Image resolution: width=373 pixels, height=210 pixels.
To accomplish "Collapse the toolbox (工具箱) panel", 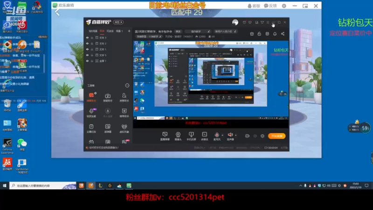I will click(x=127, y=85).
